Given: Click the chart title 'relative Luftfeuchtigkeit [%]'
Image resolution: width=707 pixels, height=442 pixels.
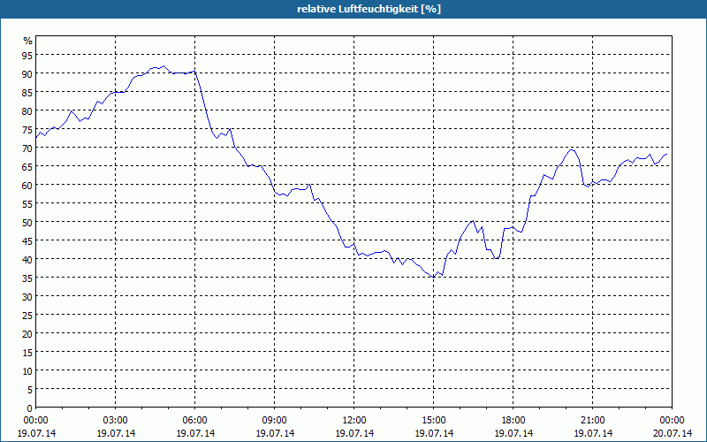Looking at the screenshot, I should click(x=369, y=9).
